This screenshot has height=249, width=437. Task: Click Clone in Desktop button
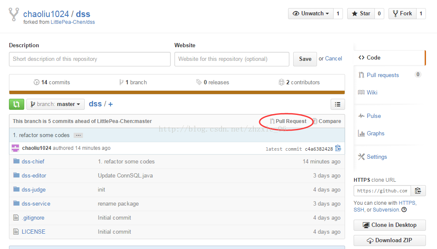(390, 225)
